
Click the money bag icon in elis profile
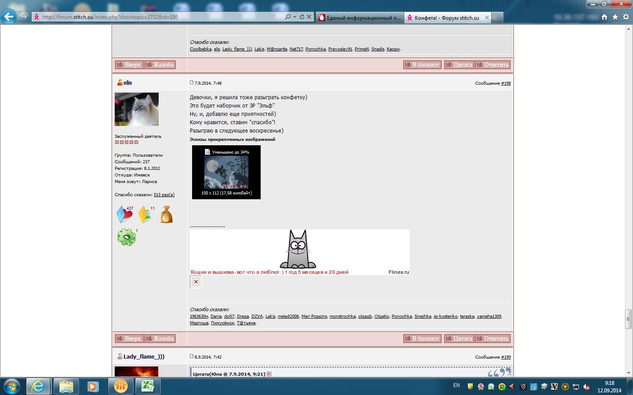[x=166, y=215]
